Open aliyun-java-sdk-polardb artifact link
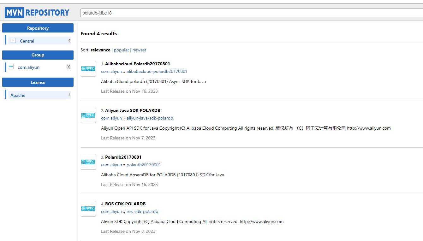Image resolution: width=423 pixels, height=241 pixels. click(x=150, y=118)
